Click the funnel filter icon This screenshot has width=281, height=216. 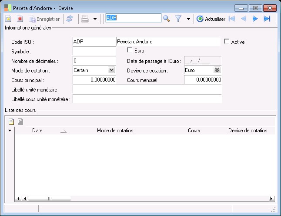178,19
